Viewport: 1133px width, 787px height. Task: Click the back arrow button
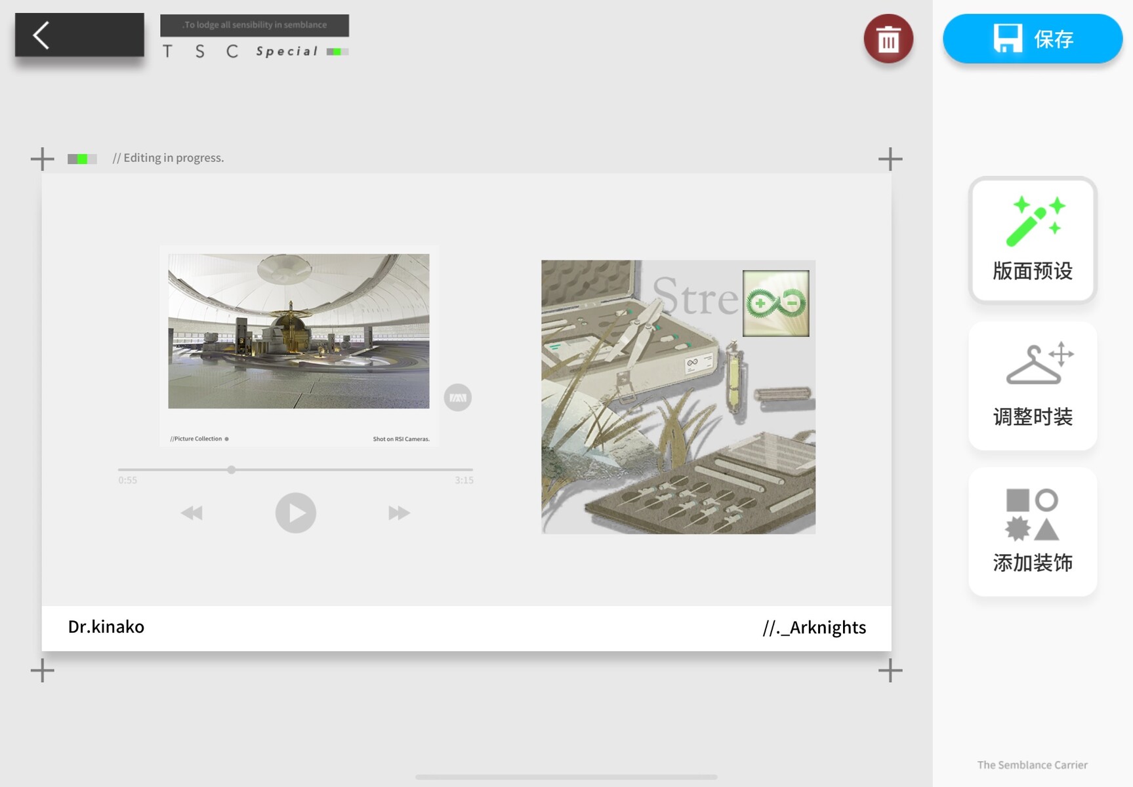click(79, 35)
